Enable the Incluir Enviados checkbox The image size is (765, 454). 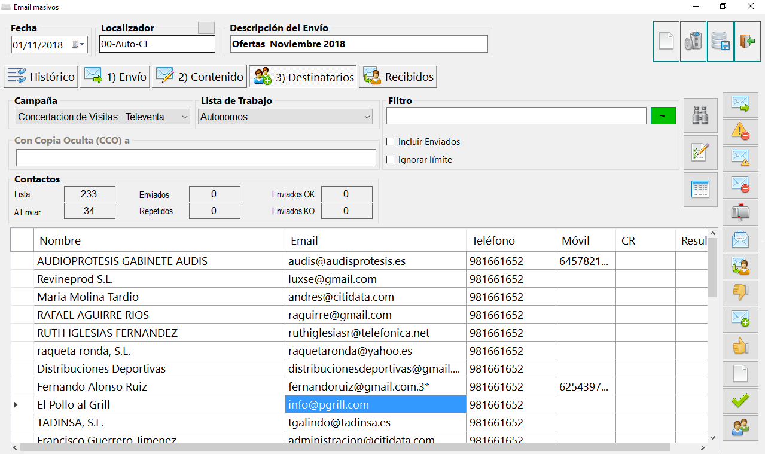tap(391, 142)
